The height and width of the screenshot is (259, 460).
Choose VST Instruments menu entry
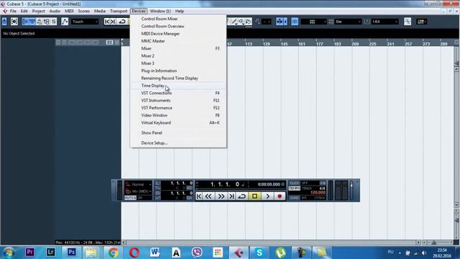pos(178,101)
